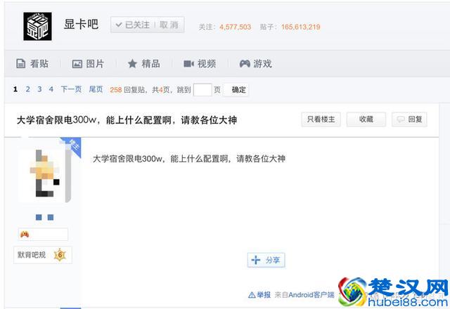Click 取消 to unfollow the forum
Viewport: 450px width, 309px height.
[169, 25]
